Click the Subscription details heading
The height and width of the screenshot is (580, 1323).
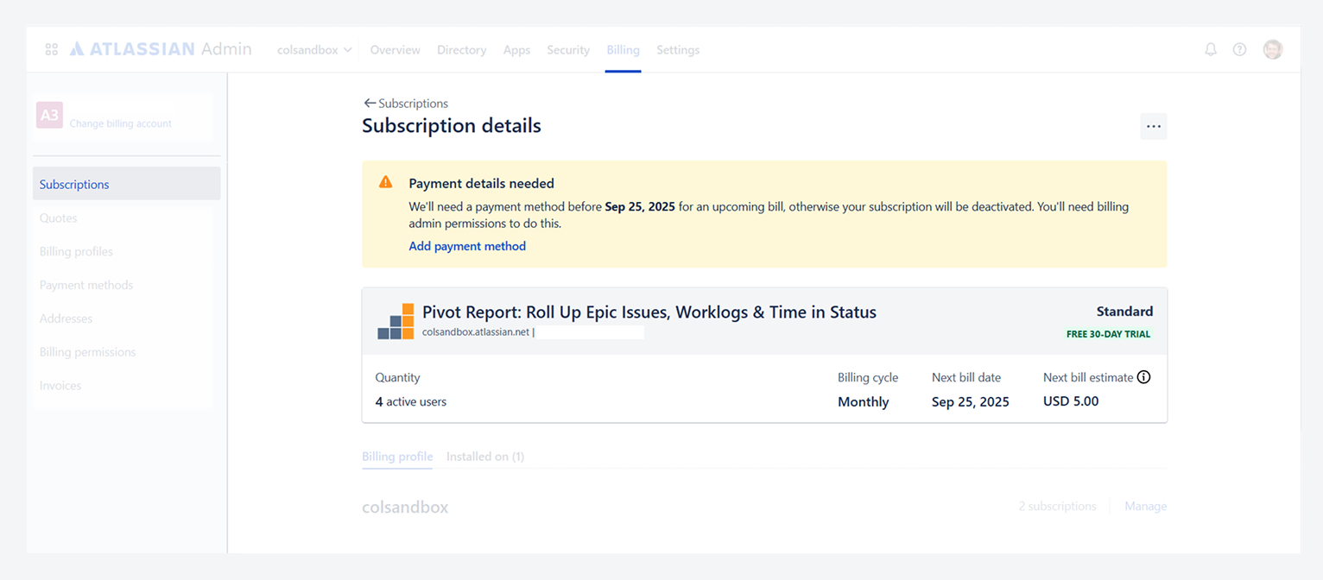[452, 126]
